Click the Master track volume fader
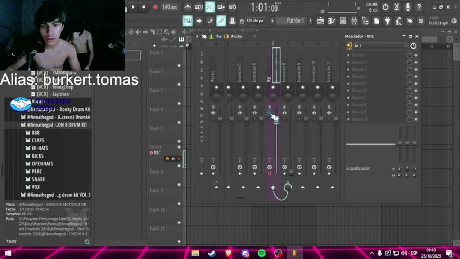The height and width of the screenshot is (259, 460). [x=220, y=120]
